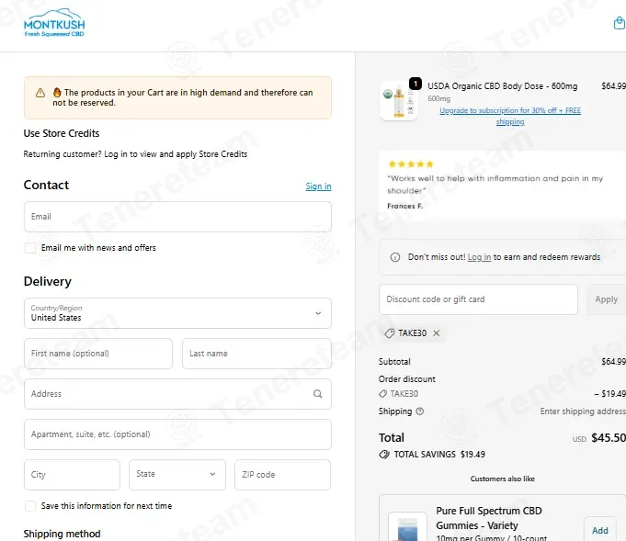
Task: Click the tag icon on the TAKE30 chip
Action: pos(389,333)
